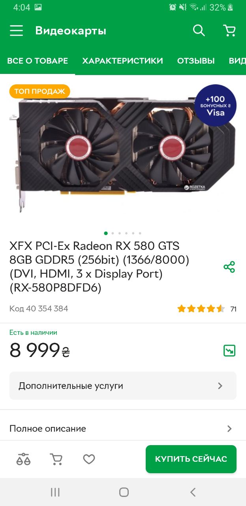The image size is (246, 506).
Task: Expand Дополнительные услуги section
Action: (123, 386)
